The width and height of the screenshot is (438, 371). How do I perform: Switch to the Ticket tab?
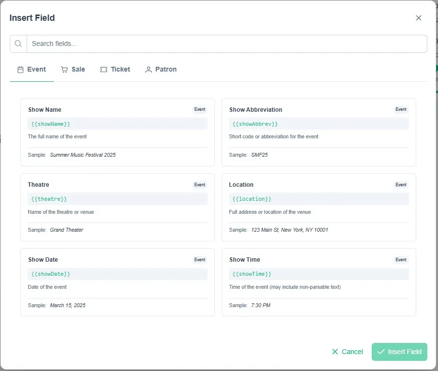tap(115, 70)
